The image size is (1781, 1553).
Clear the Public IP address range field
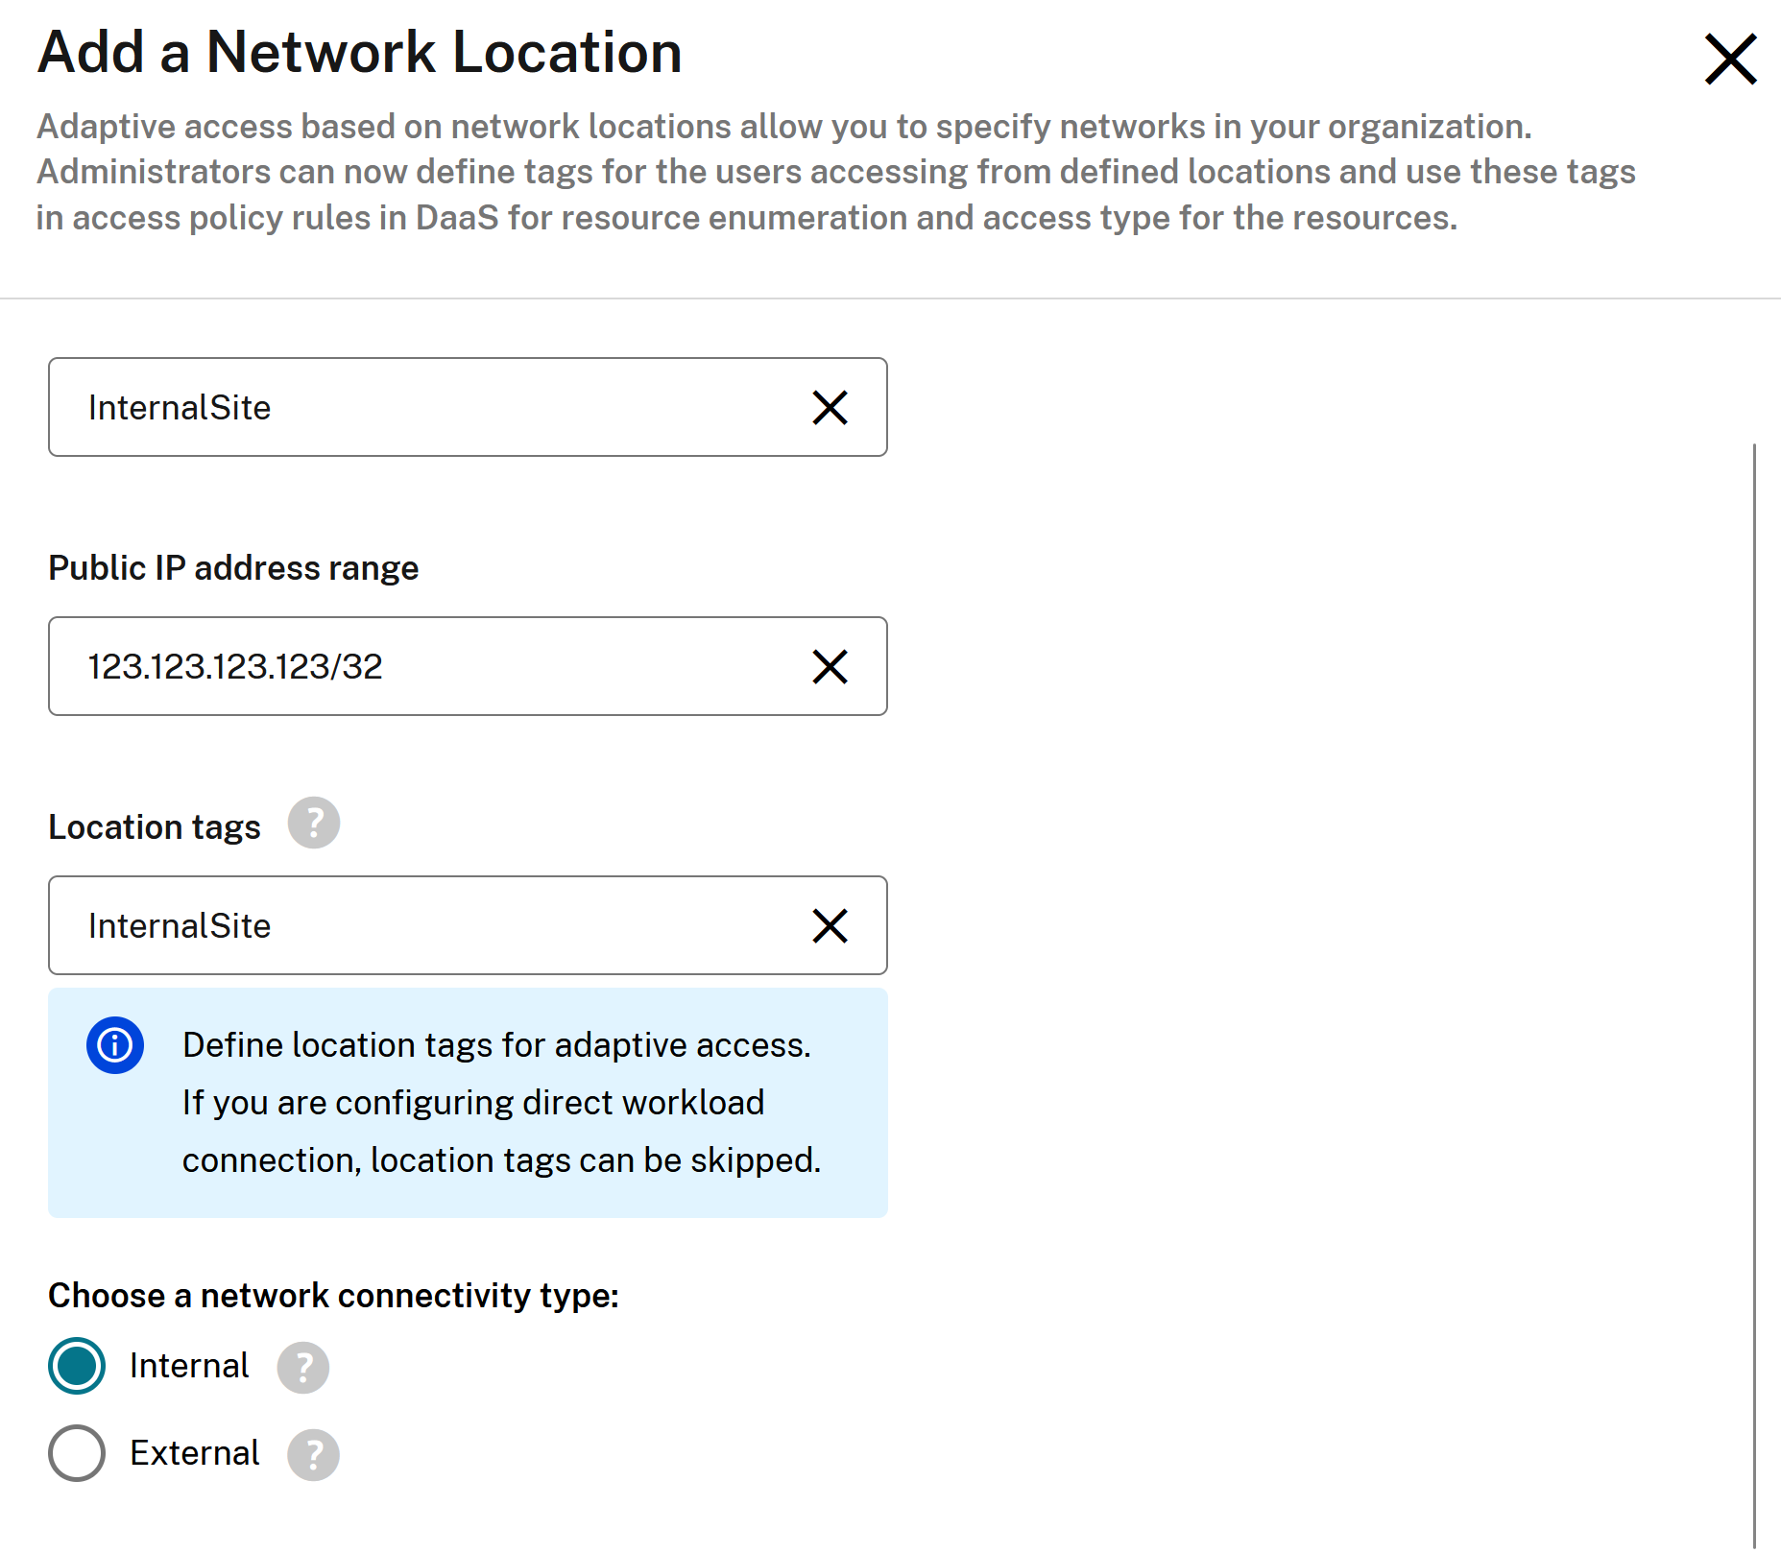click(830, 666)
